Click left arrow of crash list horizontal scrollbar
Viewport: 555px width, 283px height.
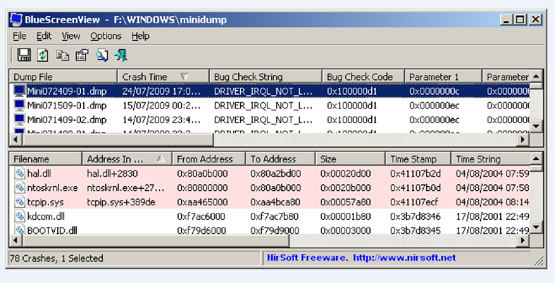pyautogui.click(x=16, y=139)
